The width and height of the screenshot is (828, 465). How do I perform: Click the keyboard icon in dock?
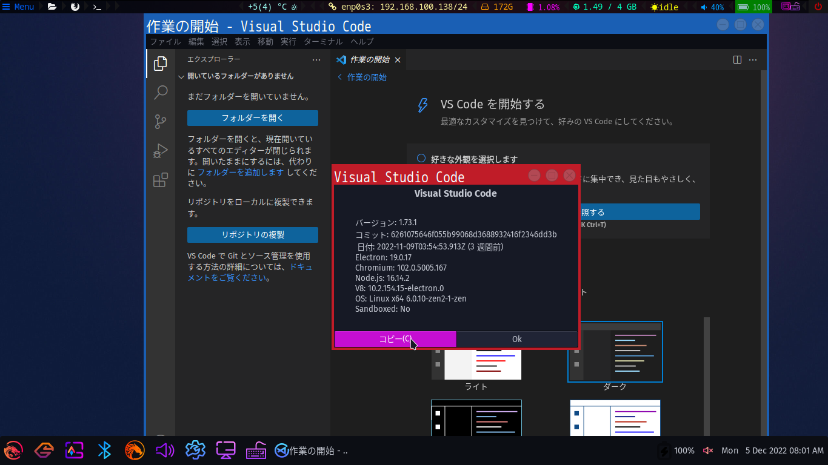(256, 450)
